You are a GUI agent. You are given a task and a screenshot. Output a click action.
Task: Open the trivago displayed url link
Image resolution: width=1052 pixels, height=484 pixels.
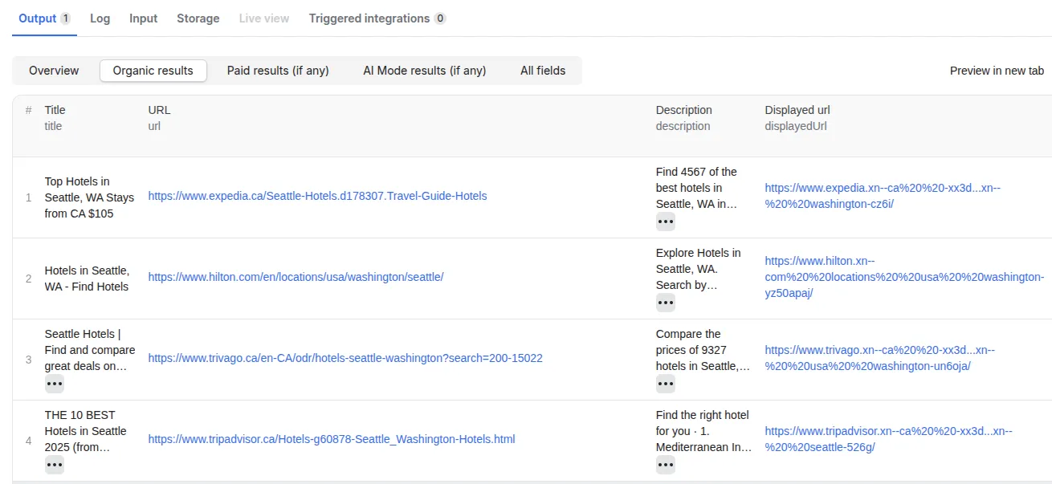pos(879,358)
